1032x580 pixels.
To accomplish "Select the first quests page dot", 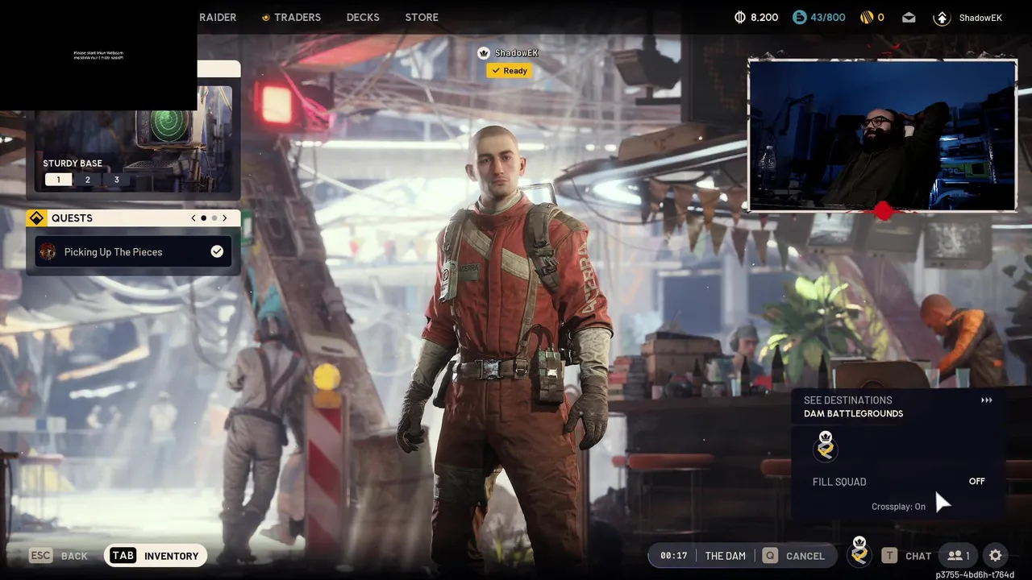I will click(x=203, y=218).
